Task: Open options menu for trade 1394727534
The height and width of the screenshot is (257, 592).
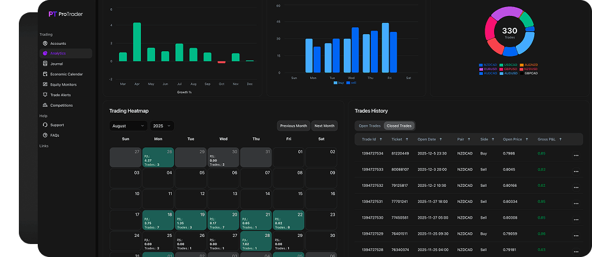Action: [x=575, y=156]
